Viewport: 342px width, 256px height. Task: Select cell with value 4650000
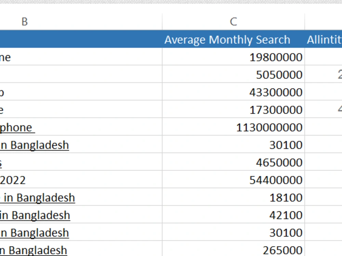pos(233,162)
